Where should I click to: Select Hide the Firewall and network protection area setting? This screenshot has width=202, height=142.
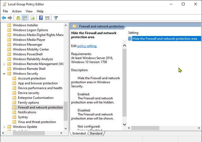[x=165, y=39]
